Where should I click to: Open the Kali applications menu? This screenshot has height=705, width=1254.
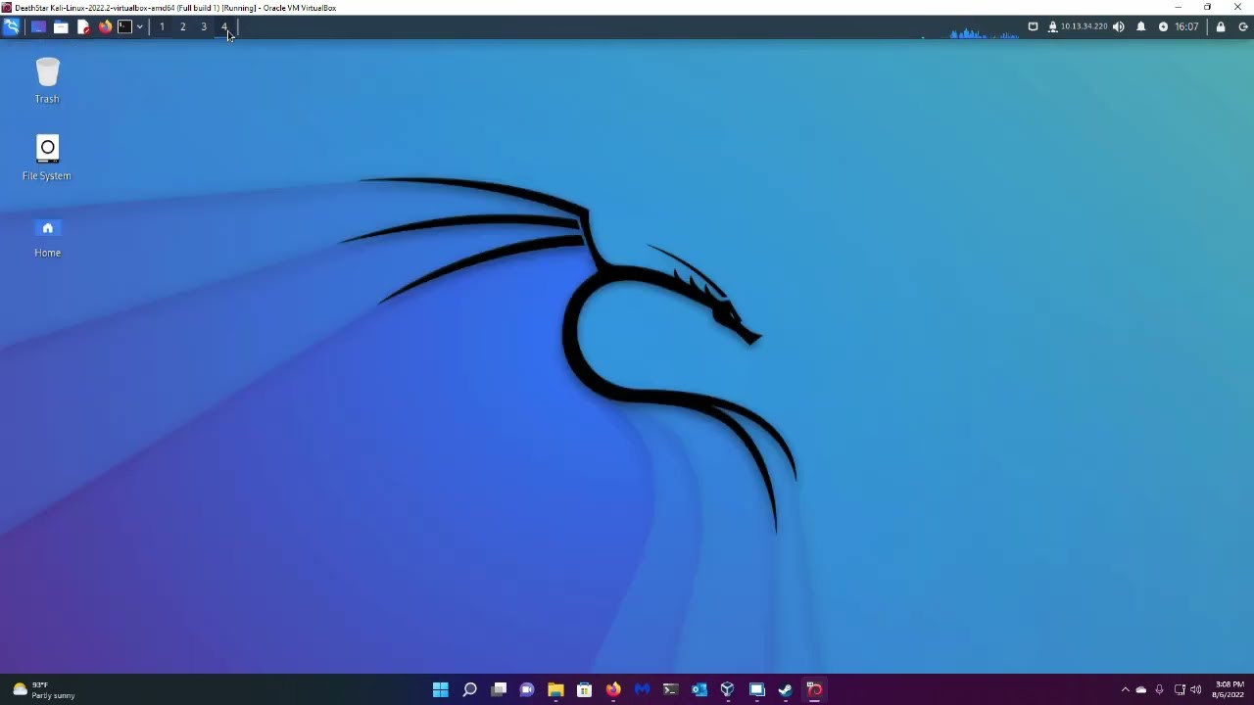11,27
